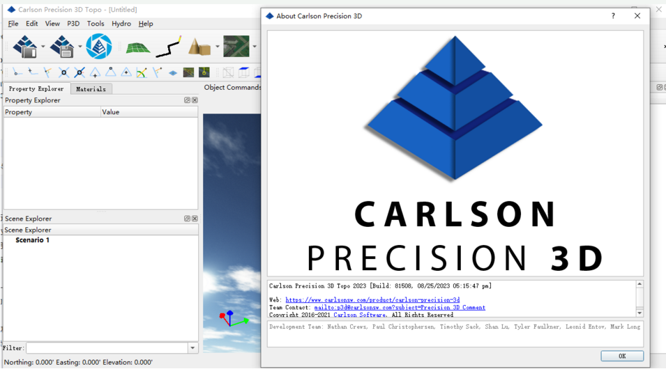
Task: Close the Property Explorer panel
Action: [x=195, y=100]
